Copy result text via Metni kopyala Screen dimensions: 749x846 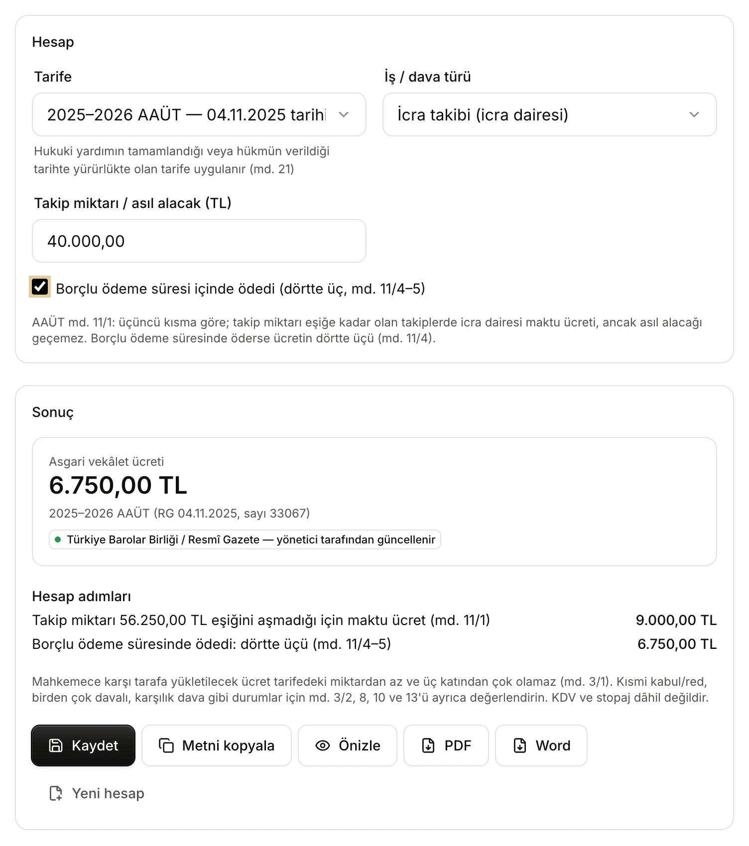point(217,745)
